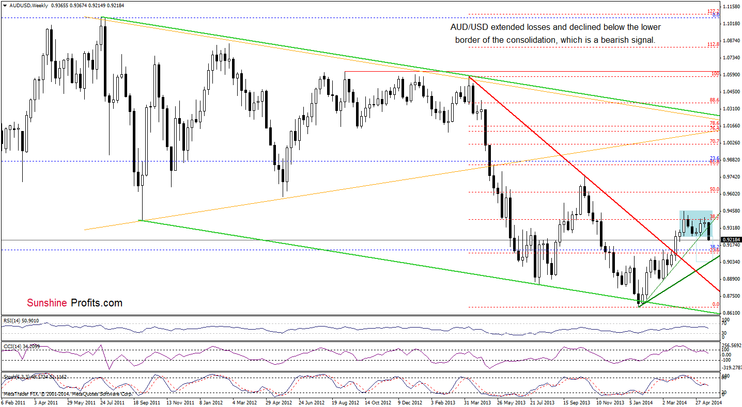Click the 0.96020 price axis label
Screen dimensions: 742x407
pyautogui.click(x=731, y=194)
